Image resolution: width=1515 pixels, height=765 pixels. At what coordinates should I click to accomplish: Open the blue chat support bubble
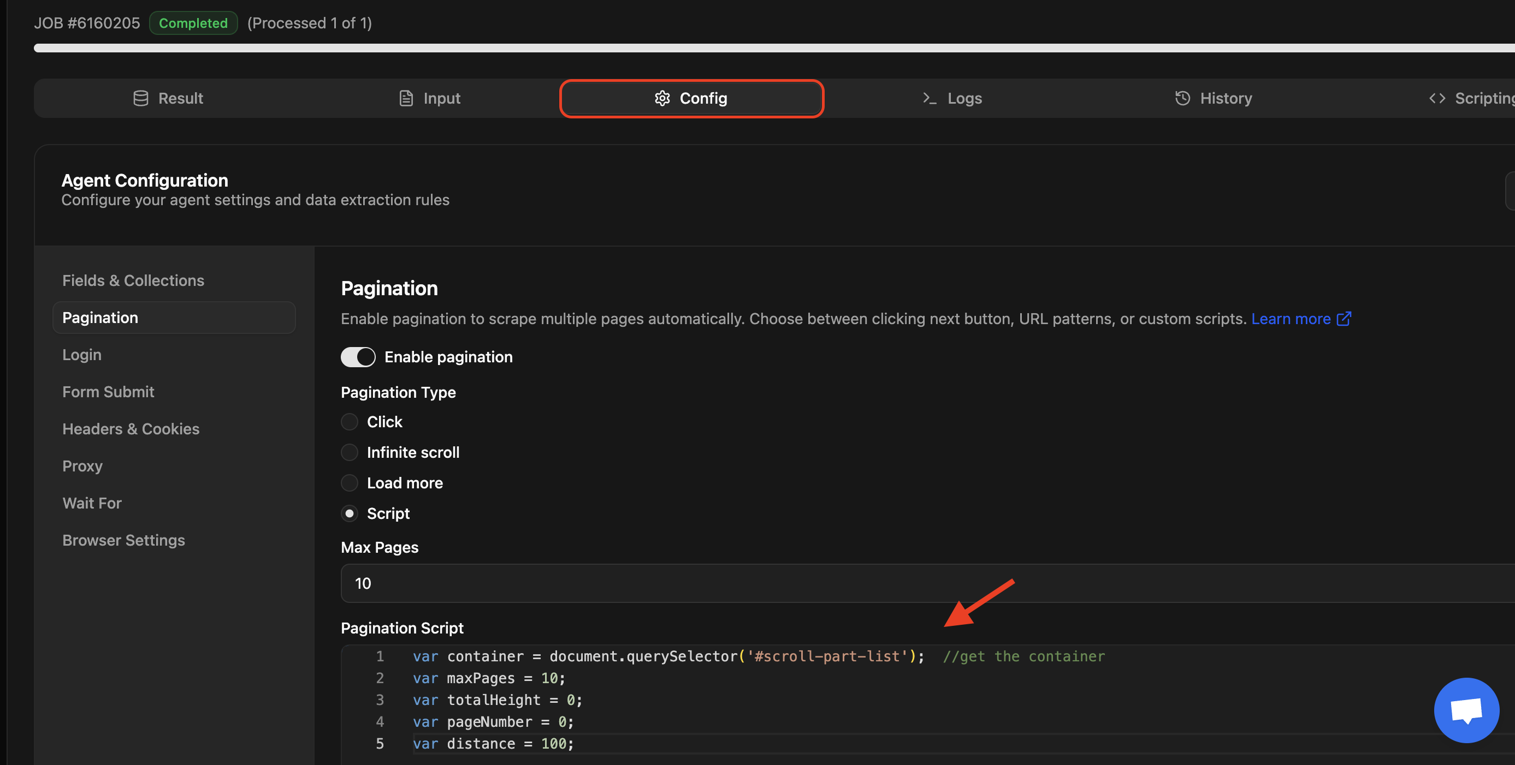[1466, 710]
